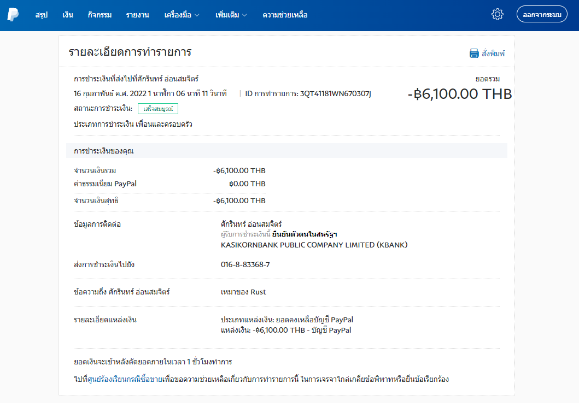
Task: Open the กิจกรรม menu item
Action: [100, 15]
